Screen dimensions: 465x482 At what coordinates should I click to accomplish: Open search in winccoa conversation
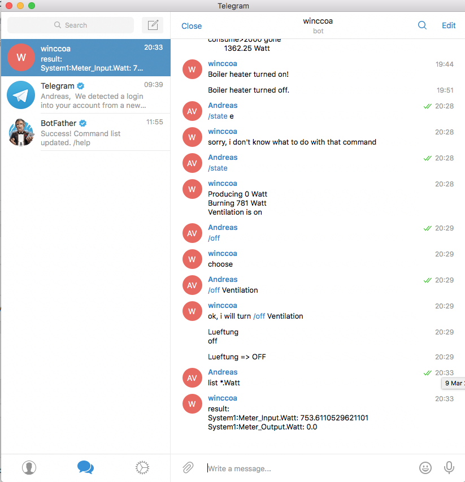[422, 25]
